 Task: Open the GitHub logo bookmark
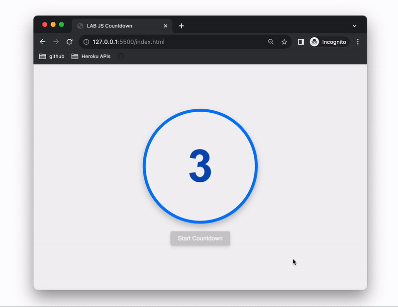tap(121, 56)
